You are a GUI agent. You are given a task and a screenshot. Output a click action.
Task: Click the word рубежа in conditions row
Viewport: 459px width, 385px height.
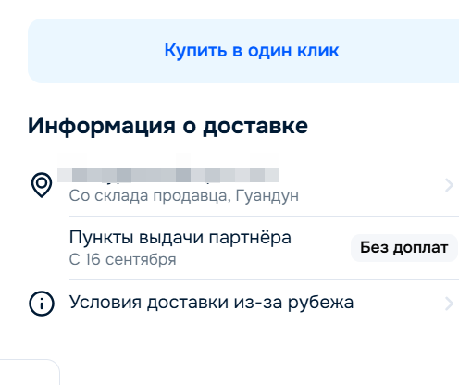point(321,303)
